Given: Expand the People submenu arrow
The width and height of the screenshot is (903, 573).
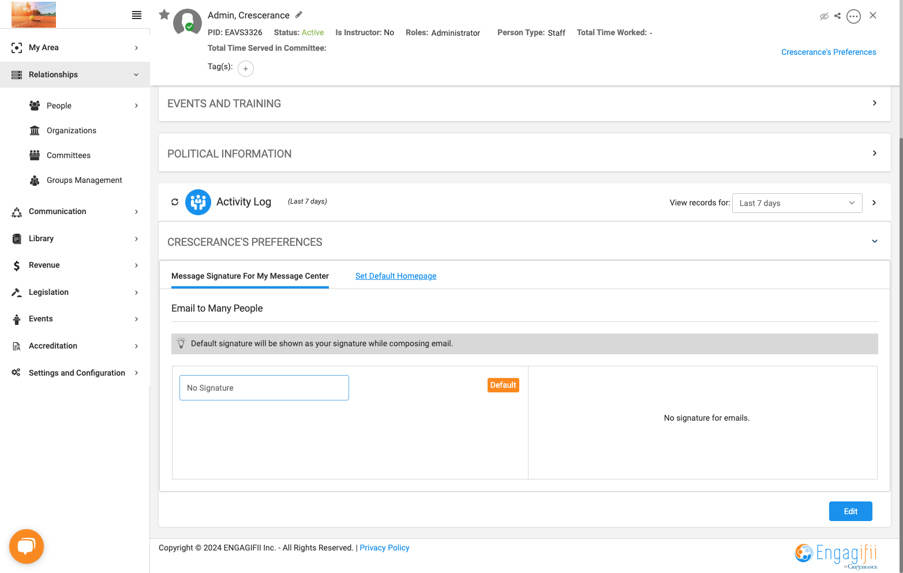Looking at the screenshot, I should pos(136,106).
